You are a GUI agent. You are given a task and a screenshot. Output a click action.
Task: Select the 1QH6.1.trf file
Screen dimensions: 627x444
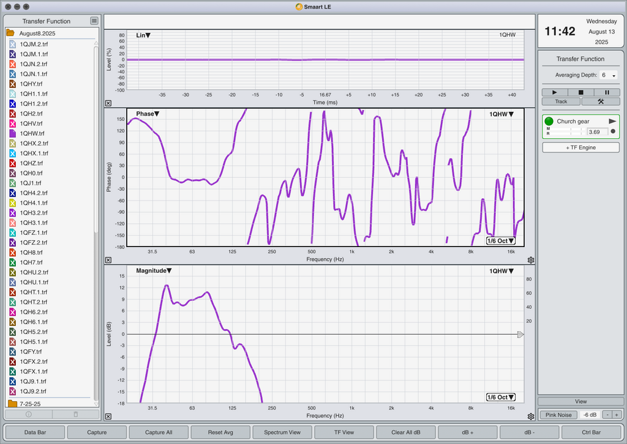coord(34,322)
